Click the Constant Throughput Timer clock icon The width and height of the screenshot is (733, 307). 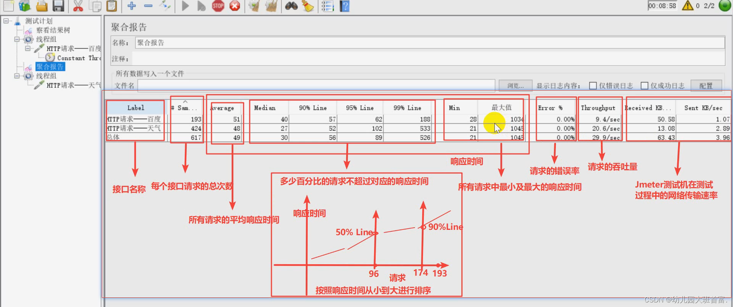click(x=50, y=57)
